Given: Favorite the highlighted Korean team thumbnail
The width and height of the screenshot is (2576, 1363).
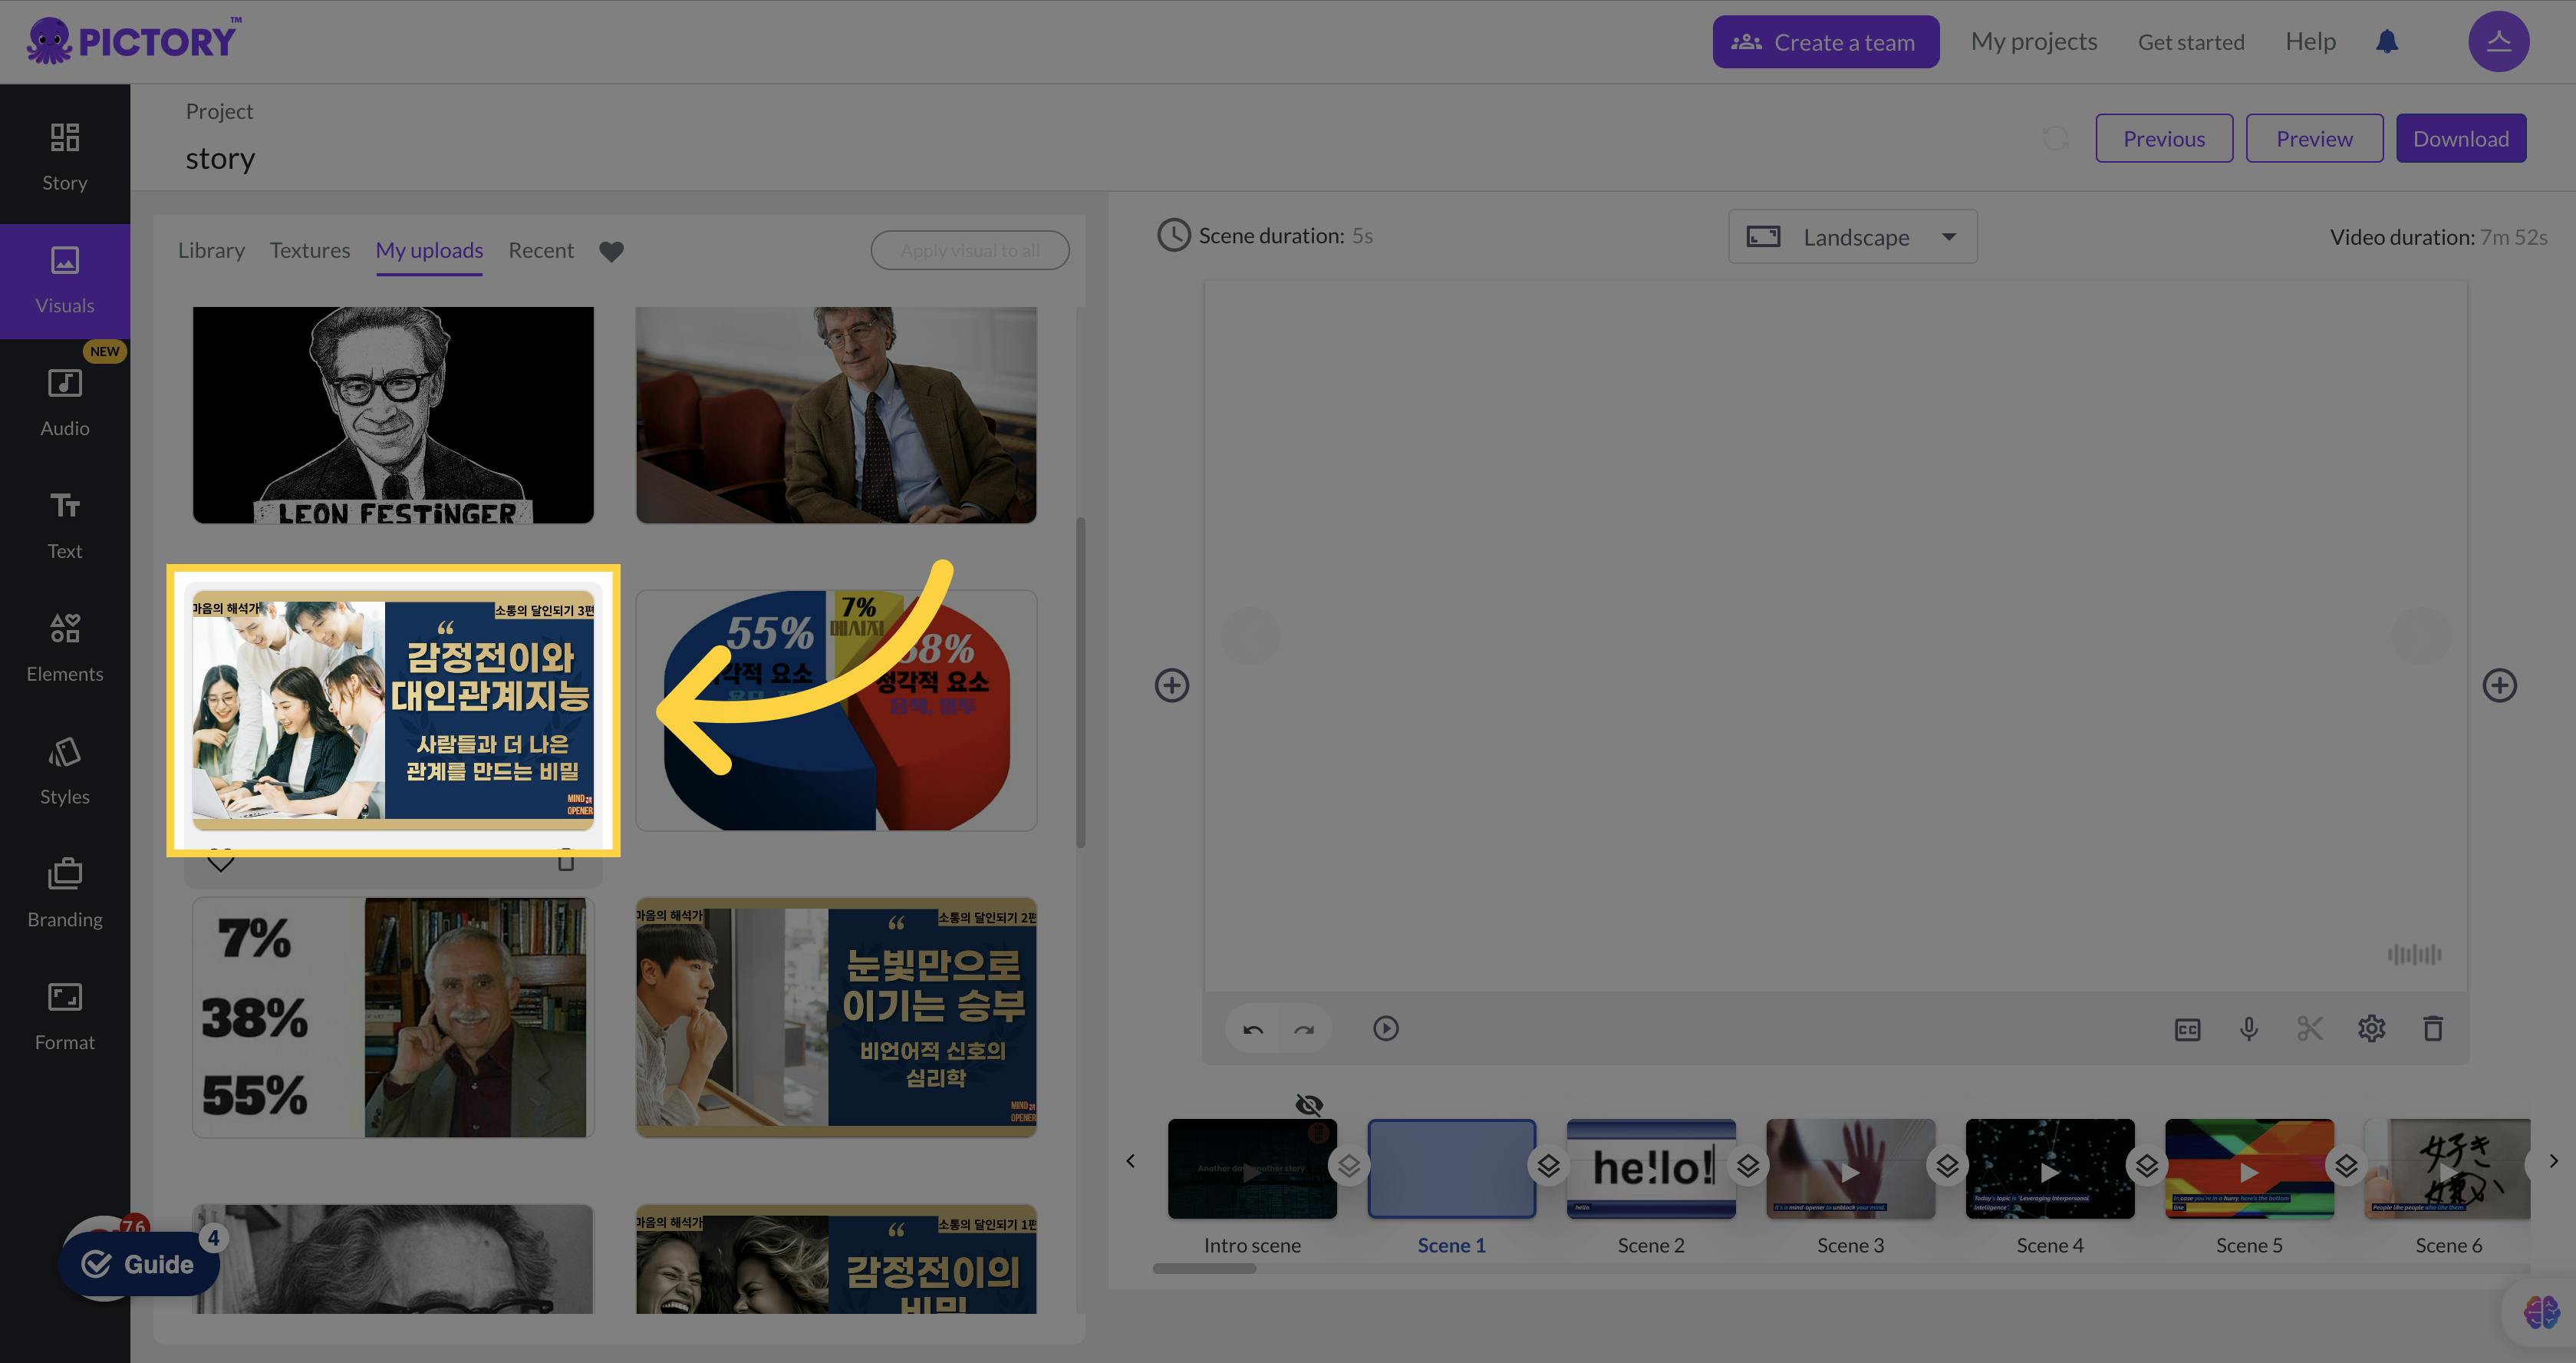Looking at the screenshot, I should (x=221, y=860).
